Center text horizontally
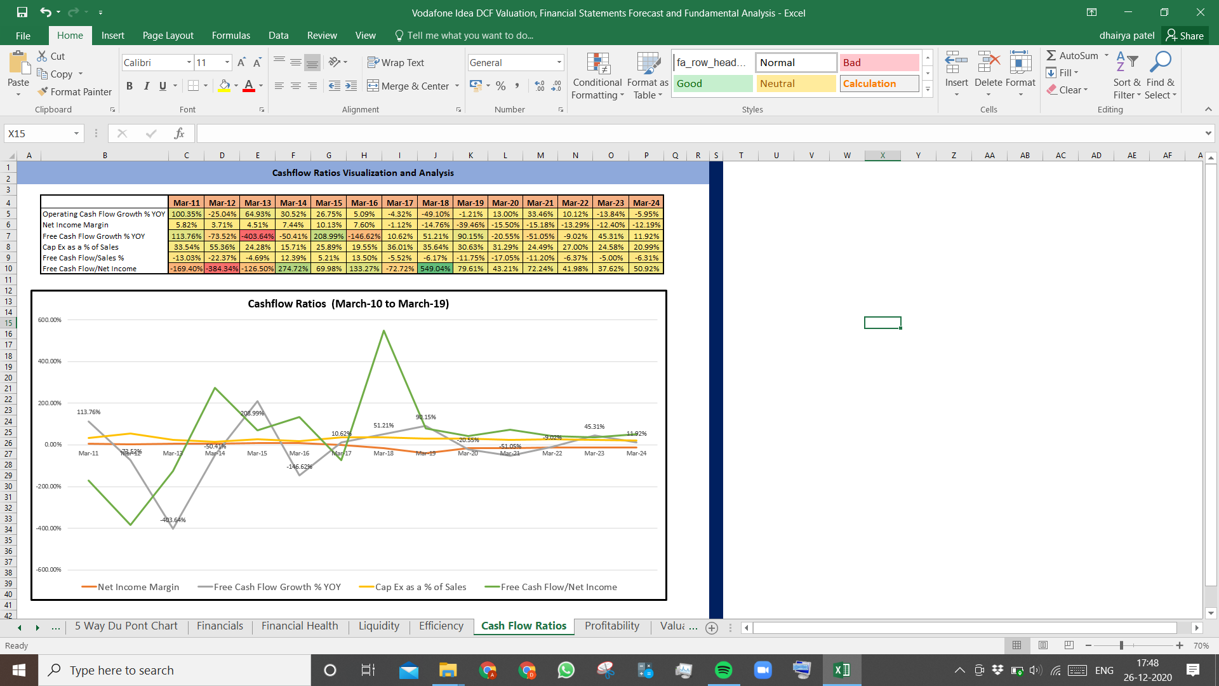Viewport: 1219px width, 686px height. tap(296, 86)
